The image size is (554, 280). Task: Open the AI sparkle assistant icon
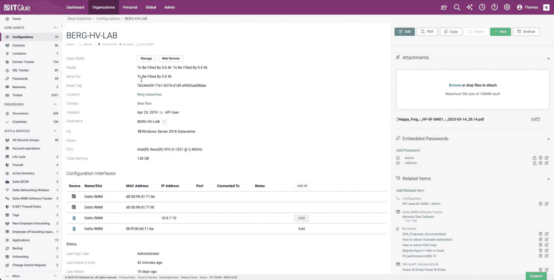coord(469,8)
